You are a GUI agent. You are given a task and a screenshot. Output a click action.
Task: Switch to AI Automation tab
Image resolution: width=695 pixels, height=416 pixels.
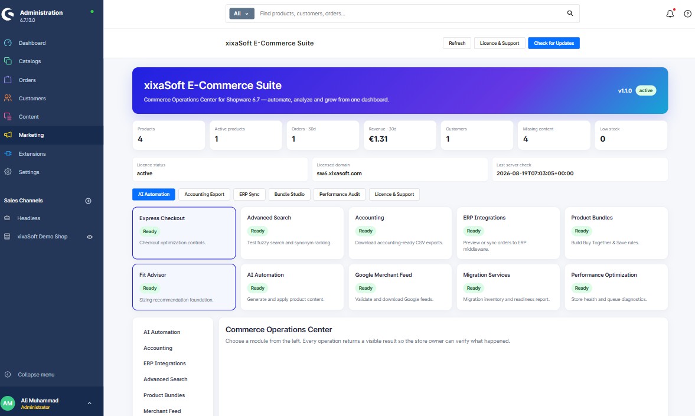[154, 194]
